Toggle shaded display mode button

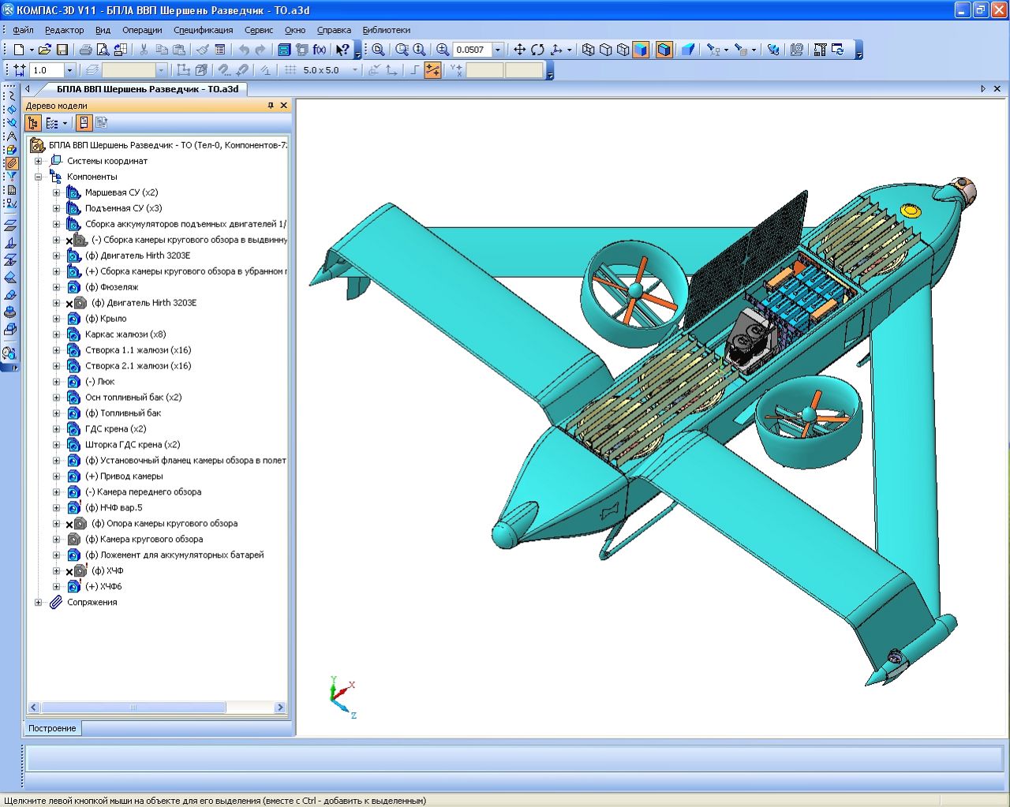point(641,50)
